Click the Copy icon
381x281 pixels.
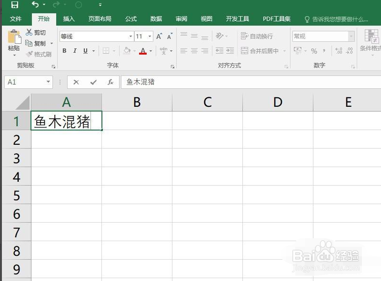[29, 43]
